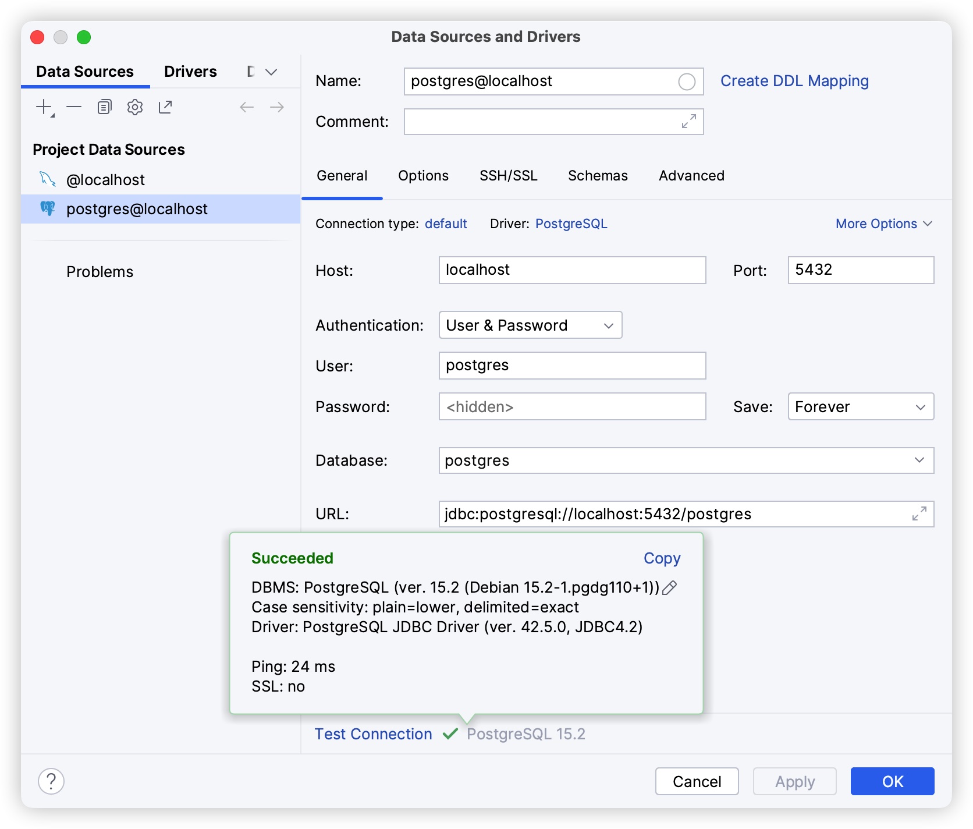Change connection type default link
The height and width of the screenshot is (829, 973).
(x=446, y=224)
